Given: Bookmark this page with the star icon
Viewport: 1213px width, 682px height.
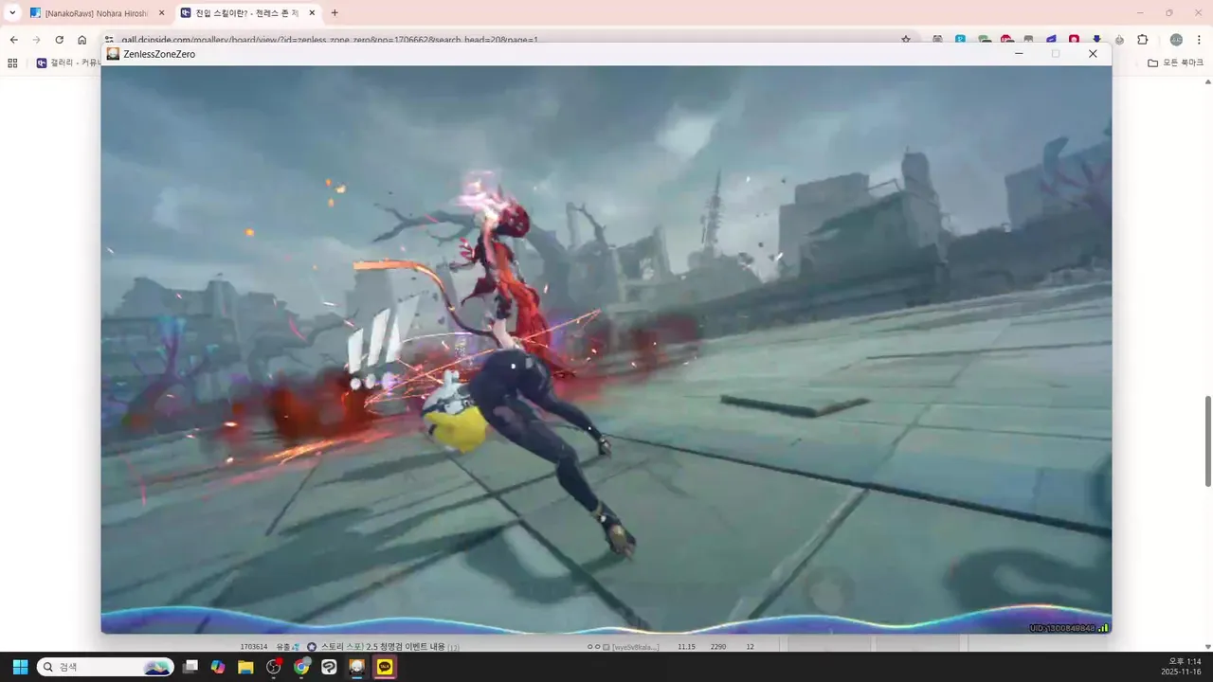Looking at the screenshot, I should point(906,40).
